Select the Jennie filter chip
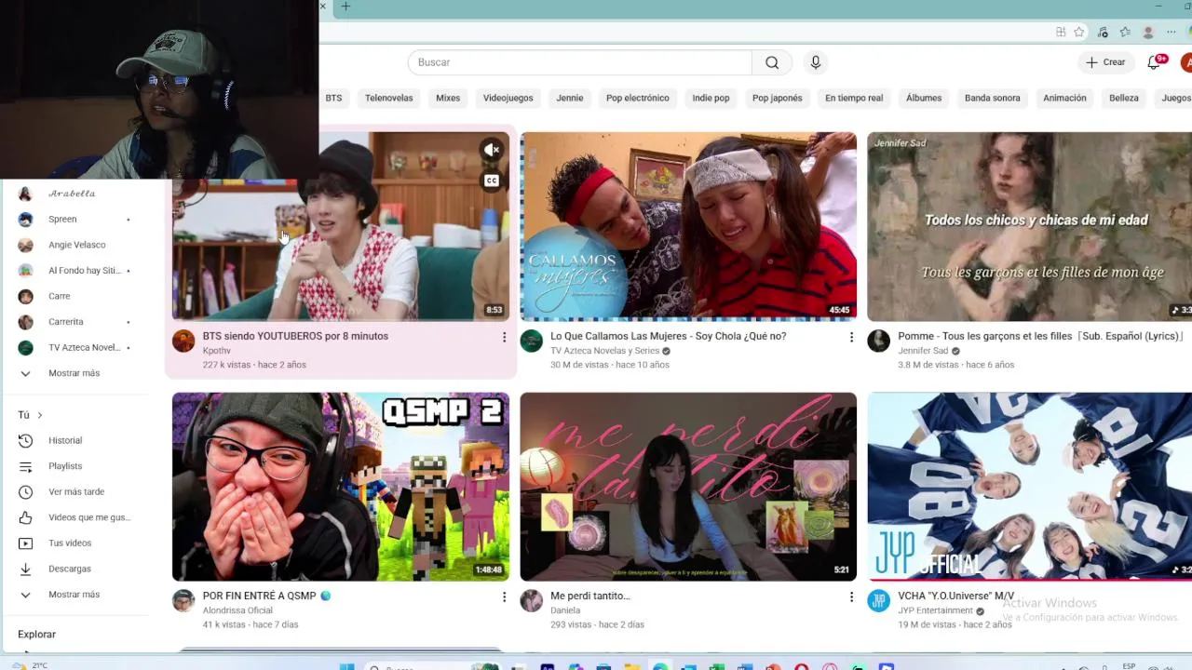The width and height of the screenshot is (1192, 670). coord(570,98)
